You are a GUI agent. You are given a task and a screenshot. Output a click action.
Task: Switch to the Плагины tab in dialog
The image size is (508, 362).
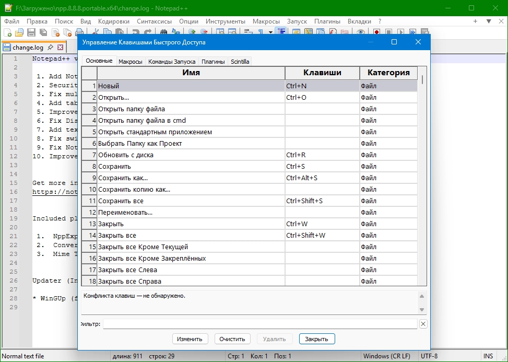coord(213,62)
